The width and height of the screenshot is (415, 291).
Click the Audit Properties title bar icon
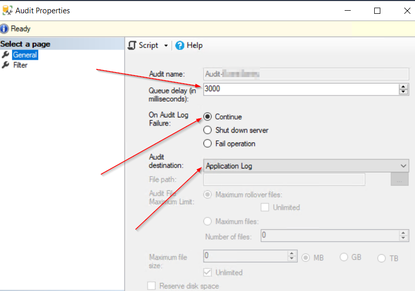(7, 10)
